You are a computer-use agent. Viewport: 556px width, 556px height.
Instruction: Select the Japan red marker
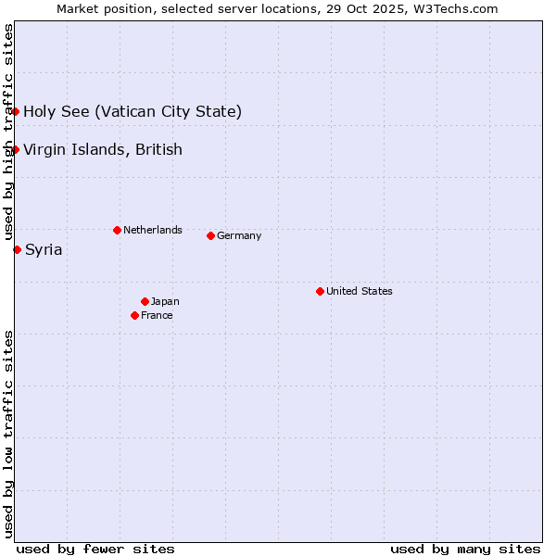(145, 301)
